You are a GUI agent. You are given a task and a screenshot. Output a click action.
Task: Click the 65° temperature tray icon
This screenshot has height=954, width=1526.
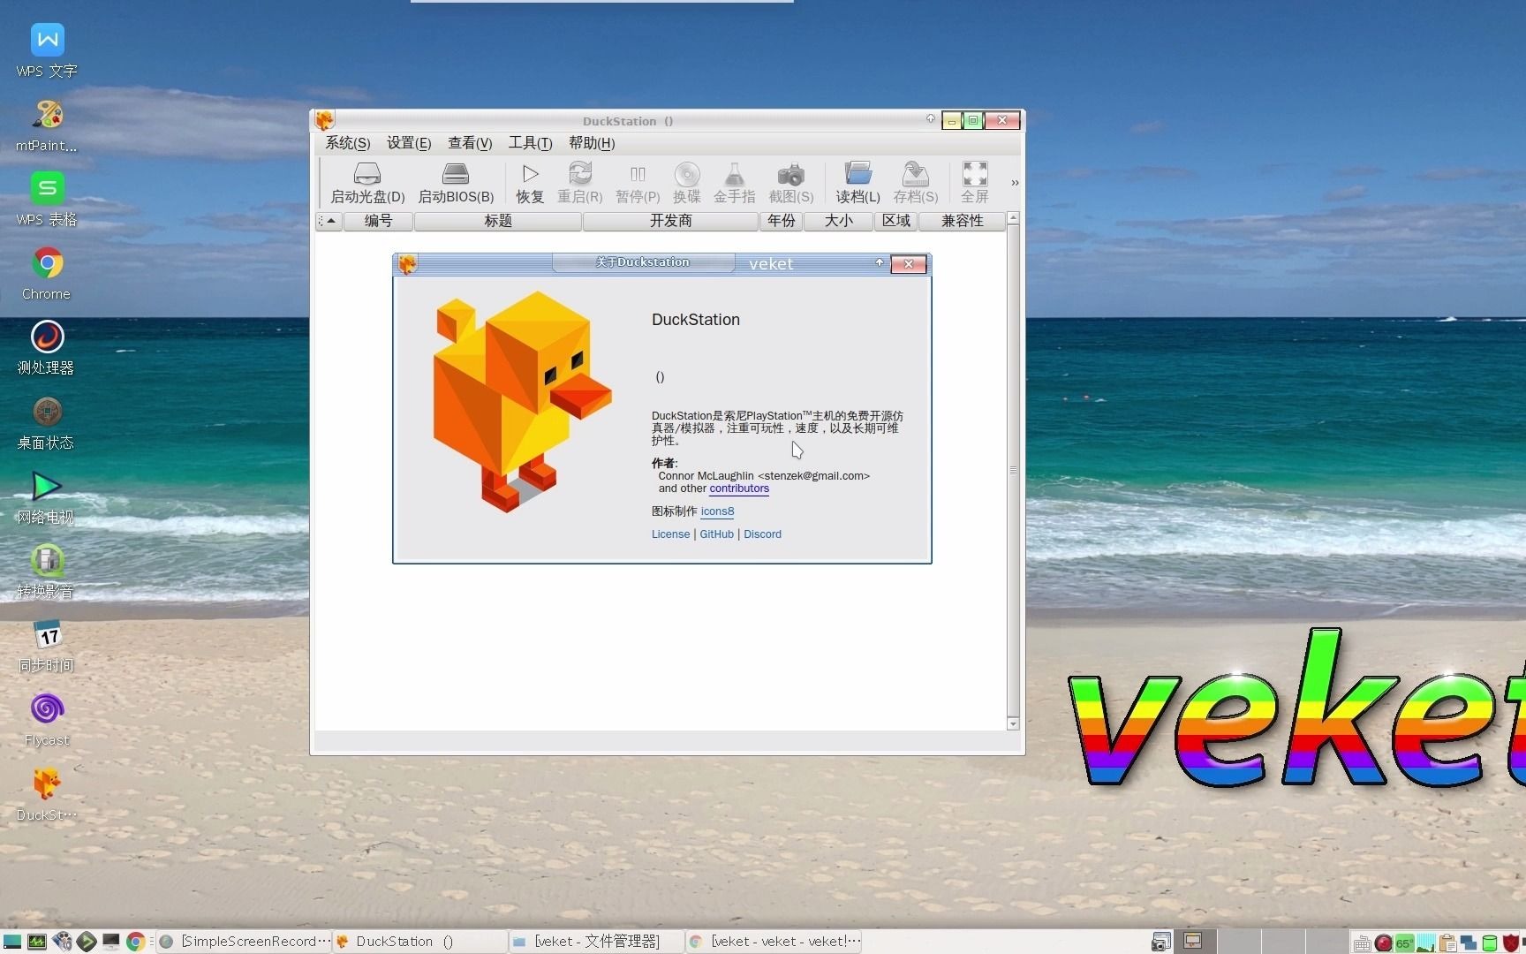click(1403, 943)
